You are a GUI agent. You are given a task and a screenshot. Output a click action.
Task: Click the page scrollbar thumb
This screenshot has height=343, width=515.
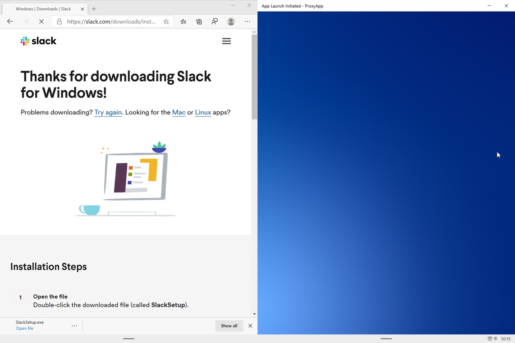tap(254, 77)
